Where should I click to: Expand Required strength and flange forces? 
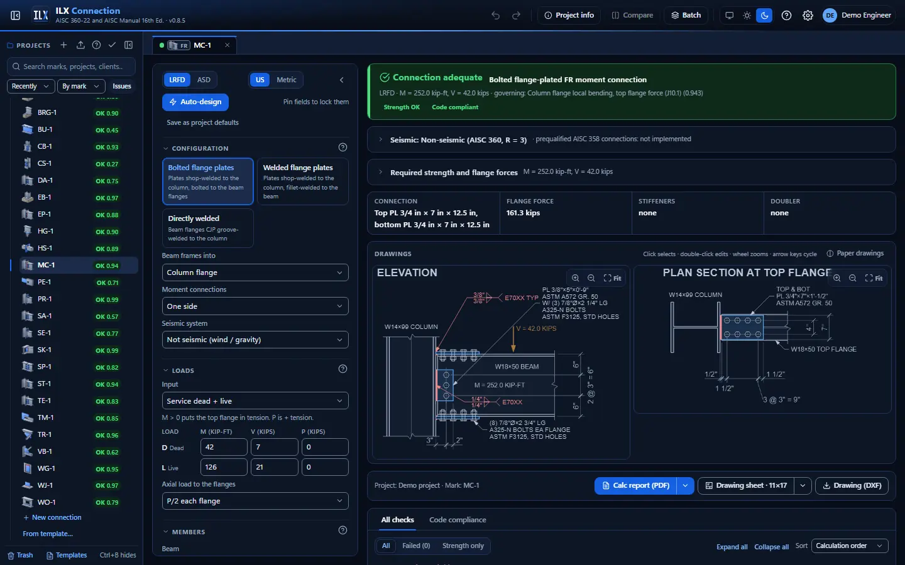pyautogui.click(x=631, y=172)
